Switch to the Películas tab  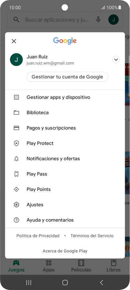click(81, 266)
